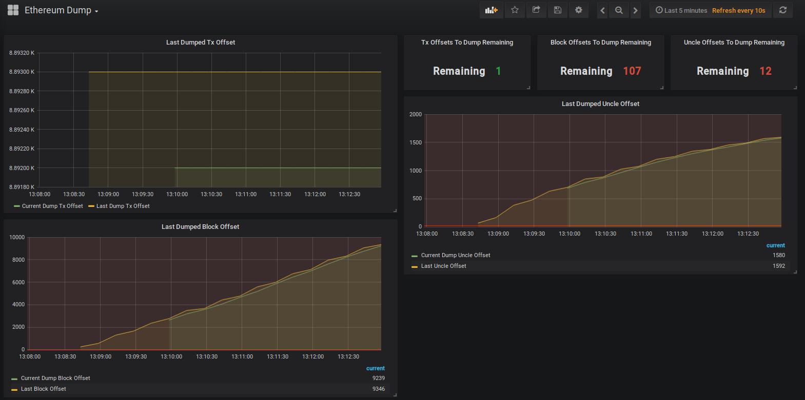
Task: Sort Block Offset legend by current column
Action: click(376, 368)
